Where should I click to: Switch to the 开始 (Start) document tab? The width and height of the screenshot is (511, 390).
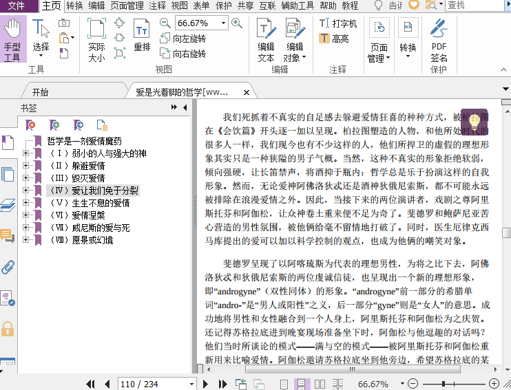40,91
